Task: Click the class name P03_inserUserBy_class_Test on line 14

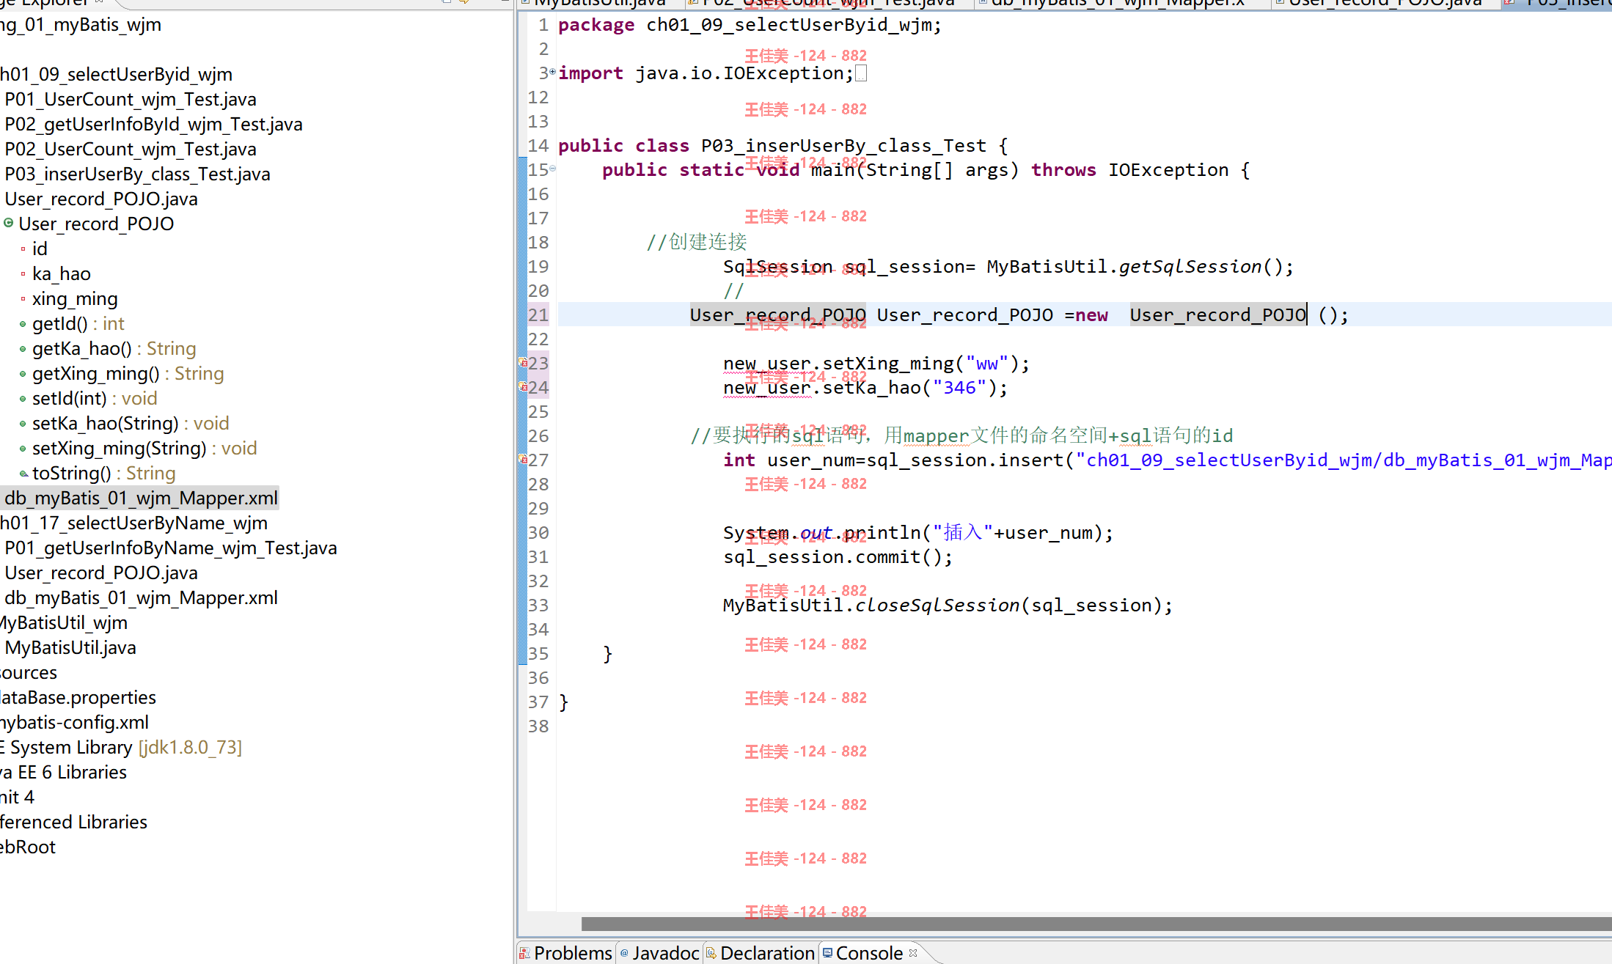Action: 844,145
